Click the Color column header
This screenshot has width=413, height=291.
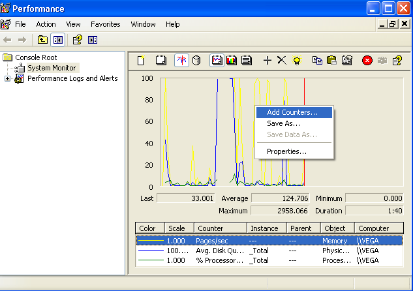pyautogui.click(x=150, y=228)
